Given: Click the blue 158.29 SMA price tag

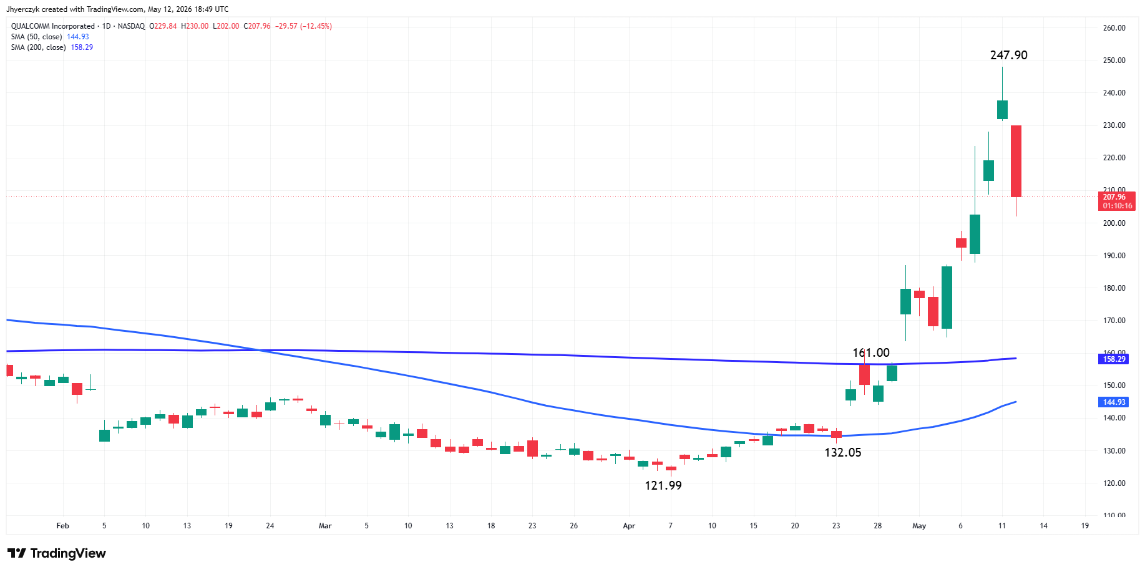Looking at the screenshot, I should (1113, 359).
